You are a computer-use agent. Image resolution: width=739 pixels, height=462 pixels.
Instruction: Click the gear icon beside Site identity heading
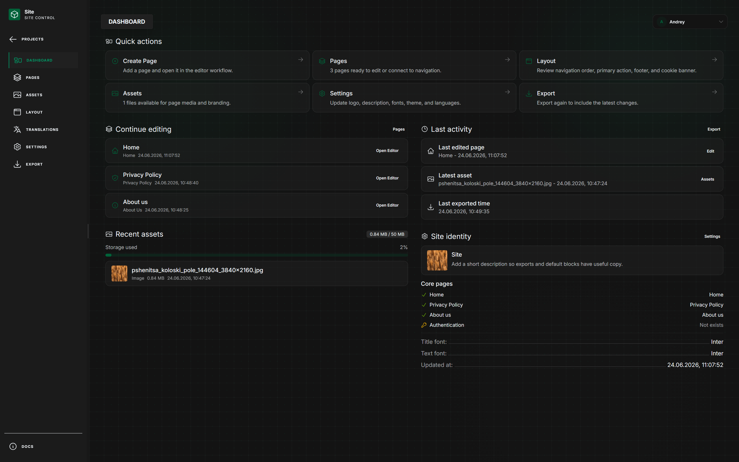click(425, 236)
